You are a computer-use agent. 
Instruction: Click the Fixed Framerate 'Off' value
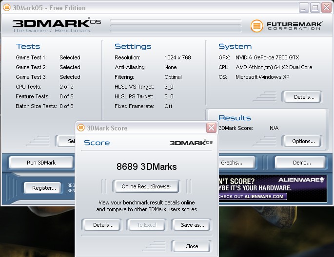168,106
